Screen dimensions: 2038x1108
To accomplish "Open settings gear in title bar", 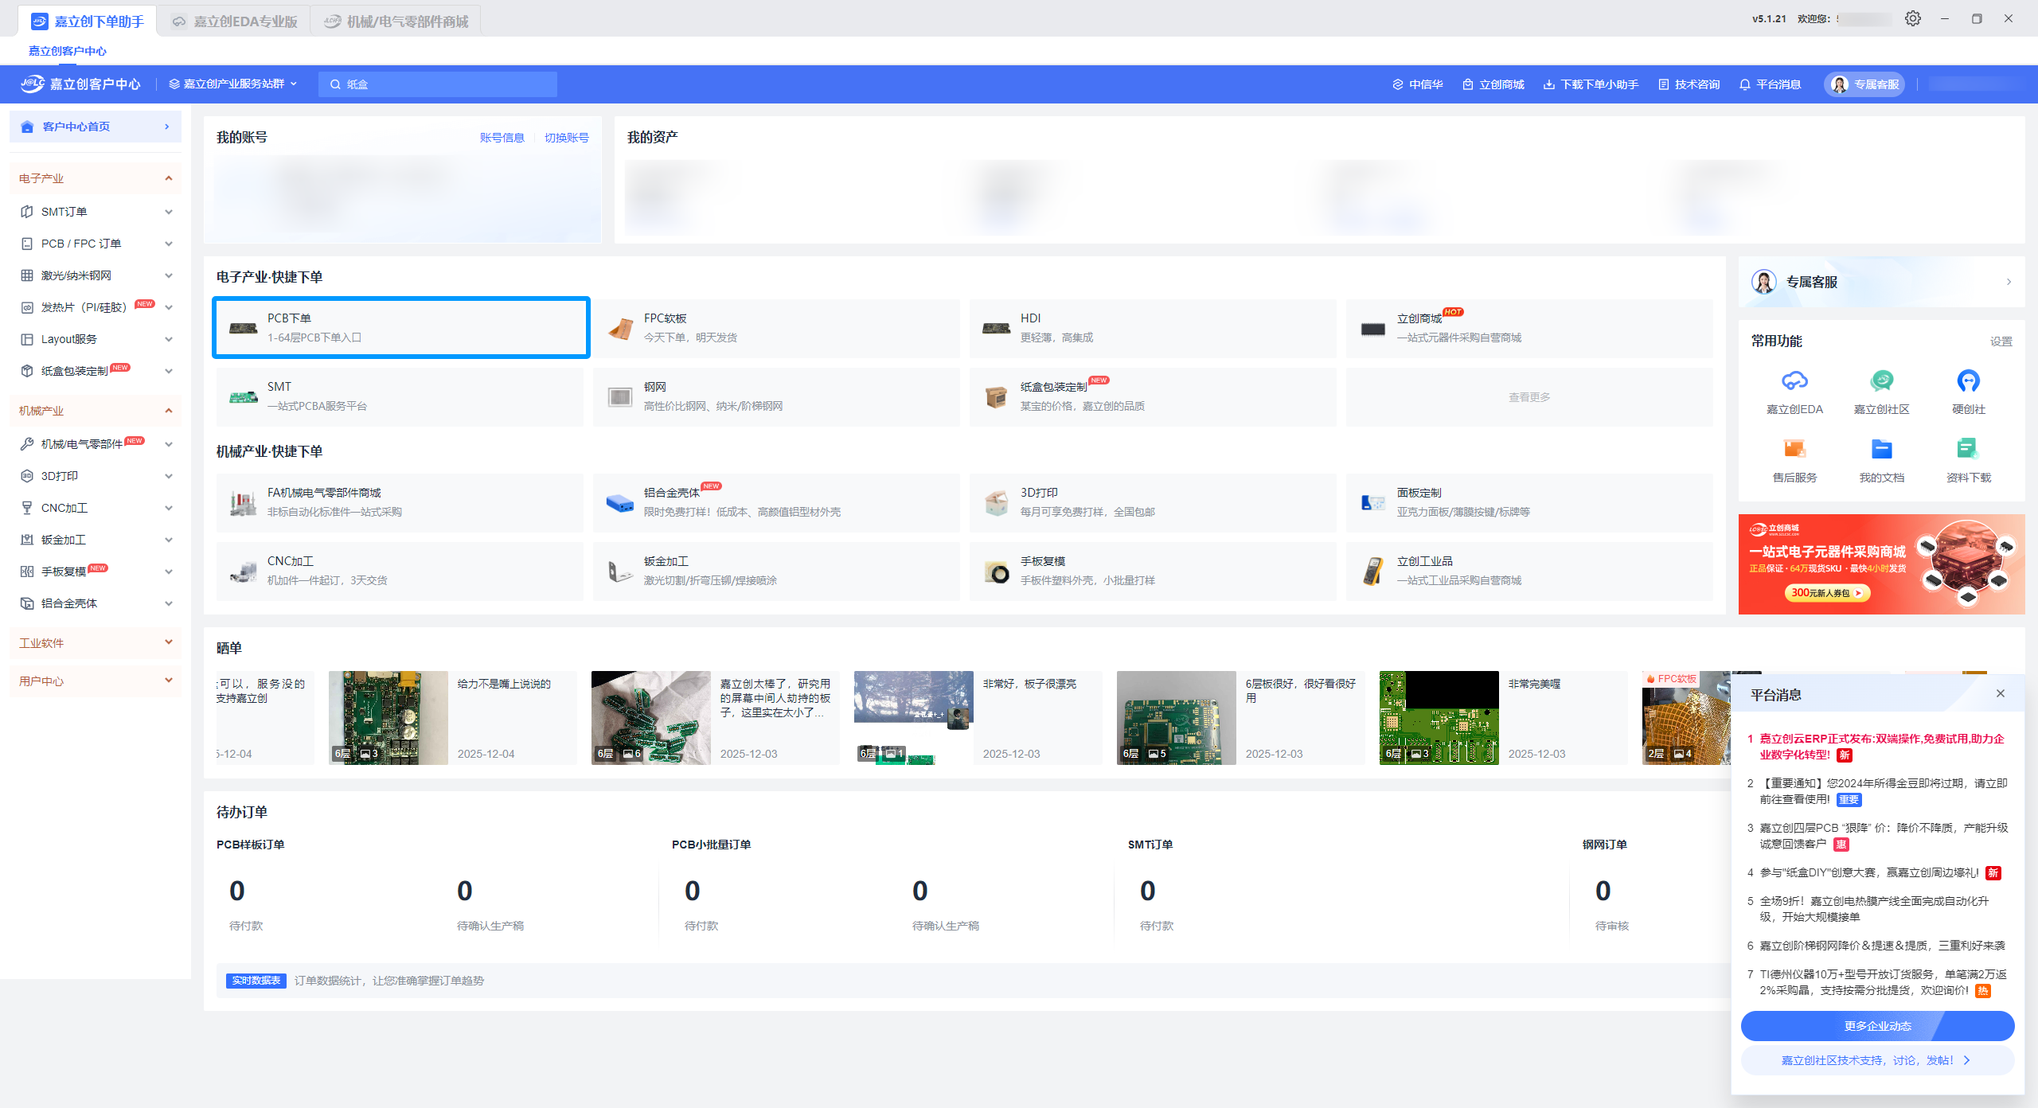I will click(1913, 18).
